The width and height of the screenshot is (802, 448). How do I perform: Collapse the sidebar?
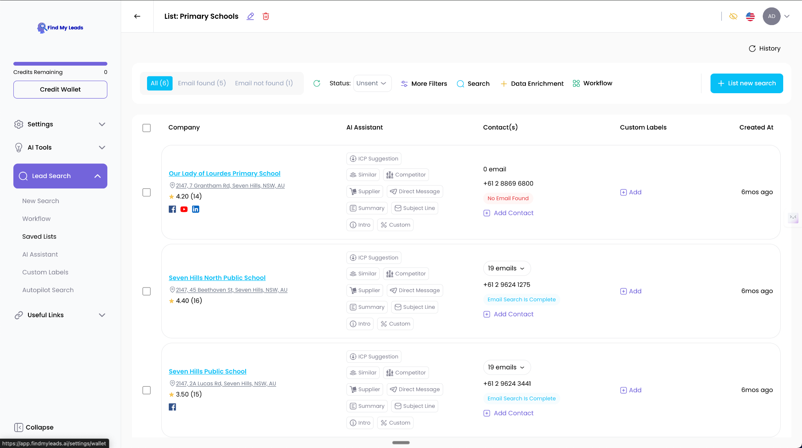34,428
